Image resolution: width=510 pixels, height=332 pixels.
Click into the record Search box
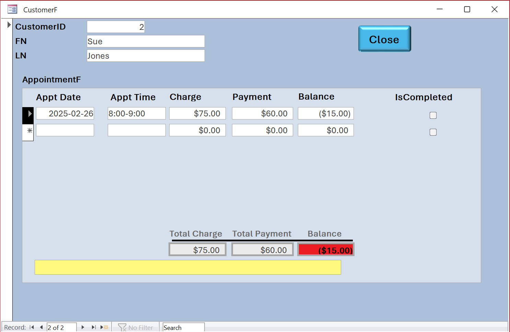183,328
